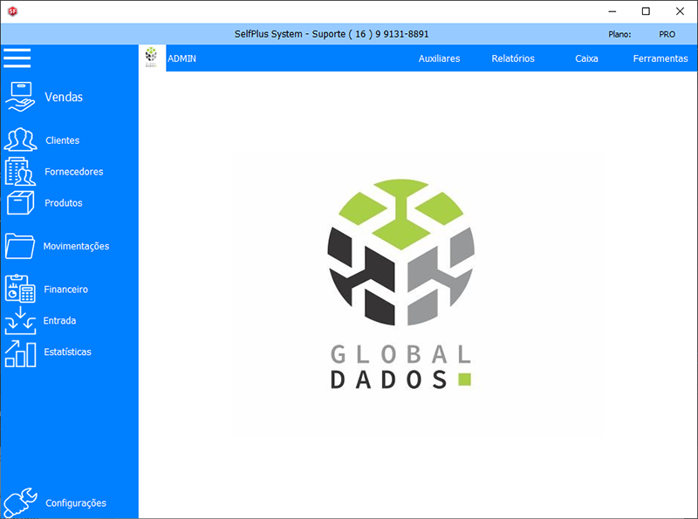This screenshot has height=519, width=698.
Task: Open the Caixa menu
Action: pyautogui.click(x=586, y=58)
